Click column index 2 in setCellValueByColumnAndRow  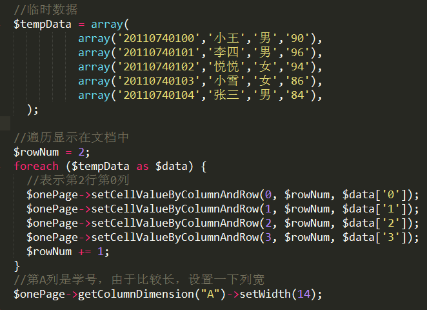click(268, 223)
